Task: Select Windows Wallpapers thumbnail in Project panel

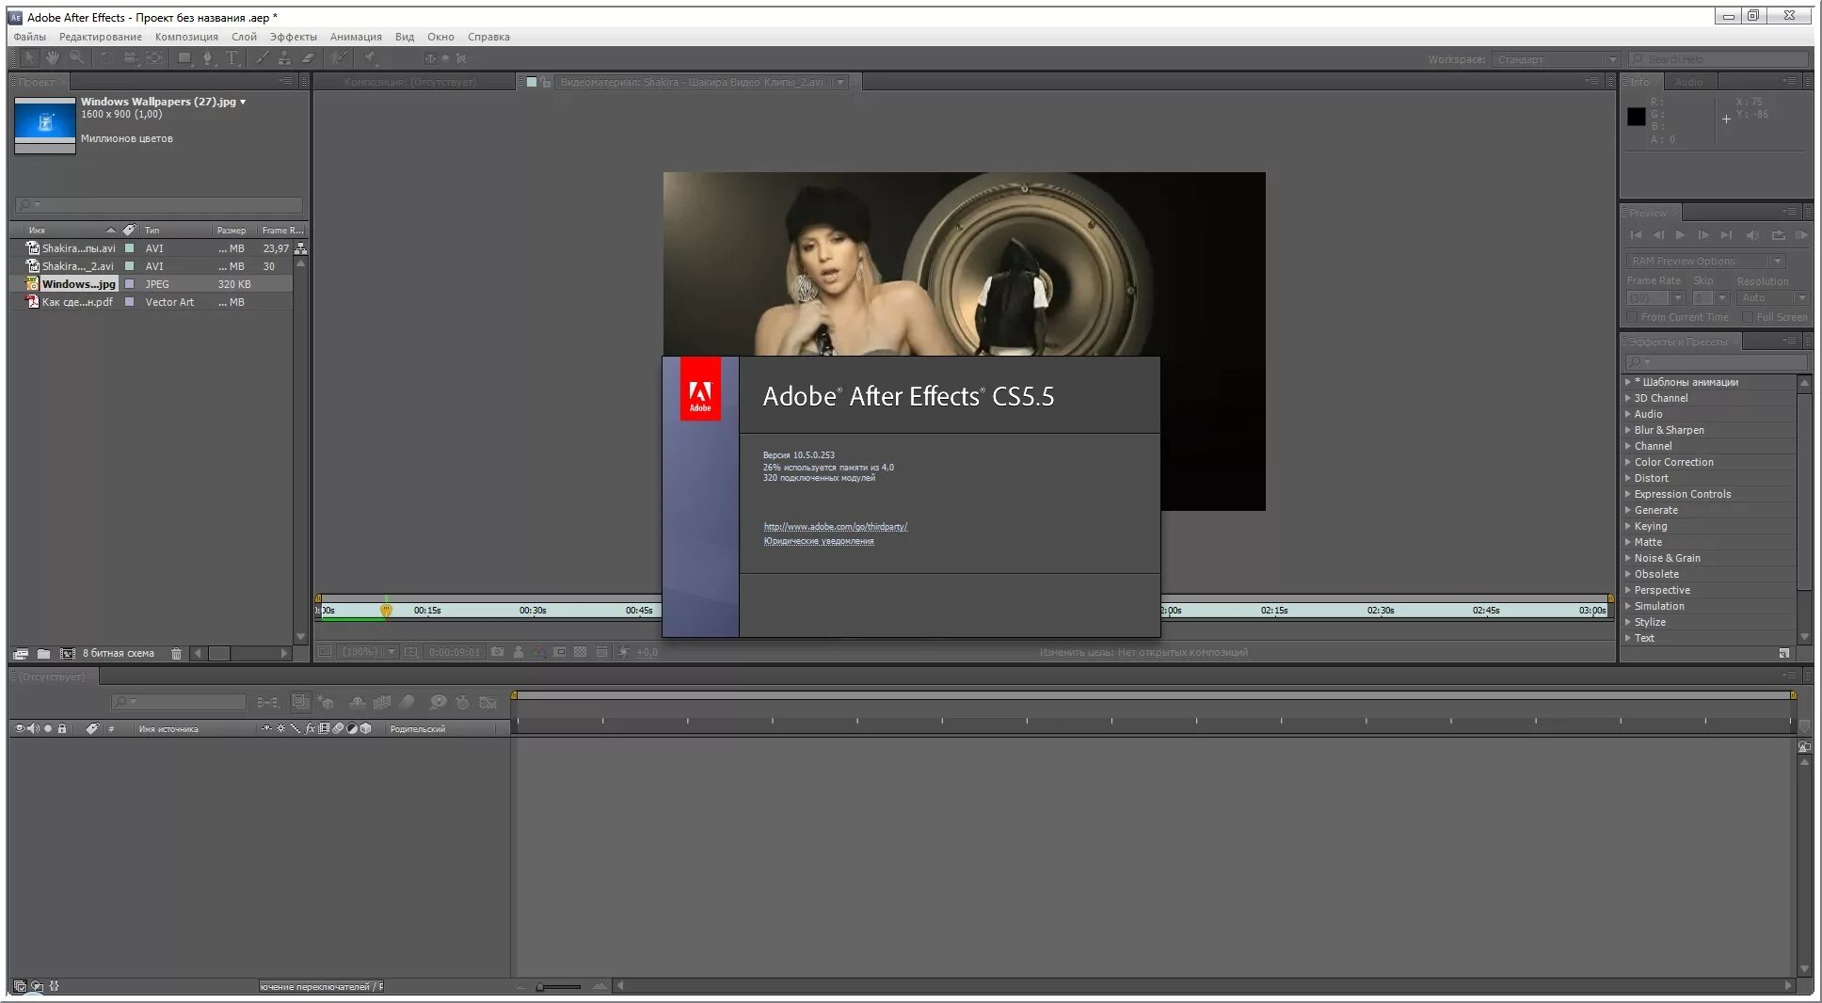Action: coord(45,124)
